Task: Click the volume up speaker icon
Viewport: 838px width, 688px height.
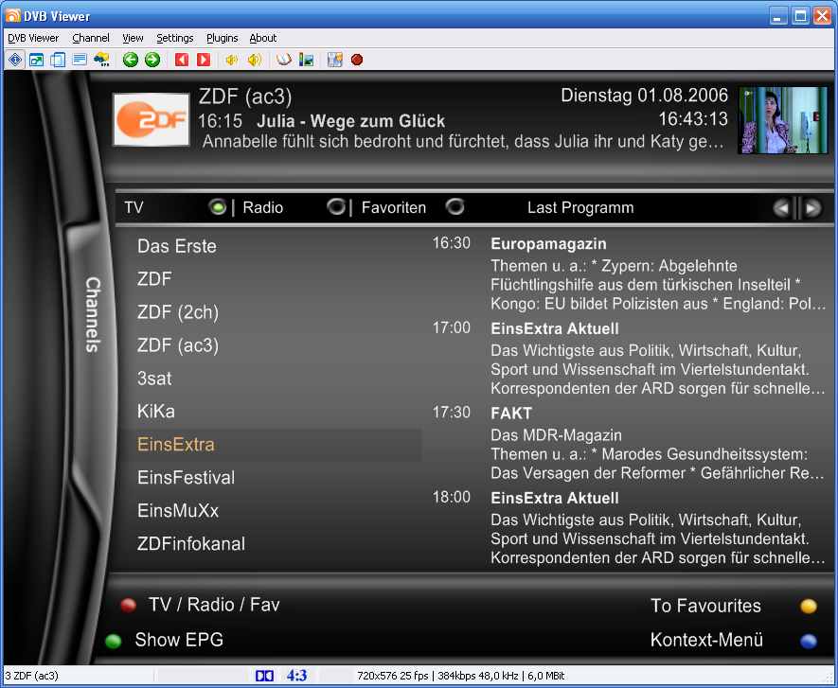Action: point(254,60)
